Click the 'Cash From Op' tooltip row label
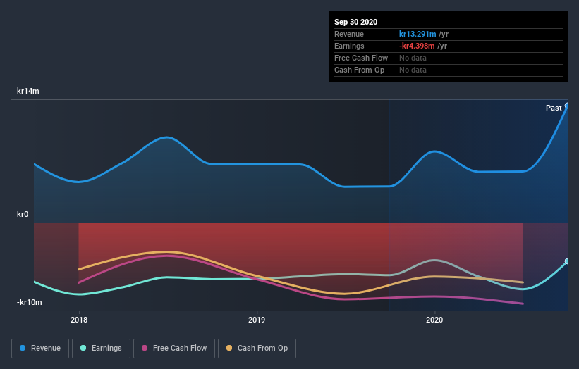Image resolution: width=579 pixels, height=369 pixels. [x=359, y=70]
